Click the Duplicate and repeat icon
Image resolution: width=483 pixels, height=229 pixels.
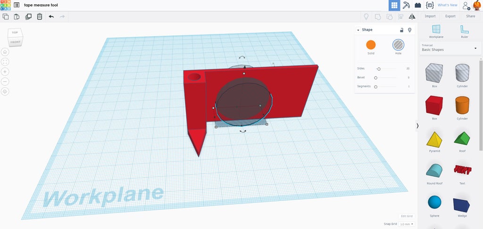click(x=28, y=16)
